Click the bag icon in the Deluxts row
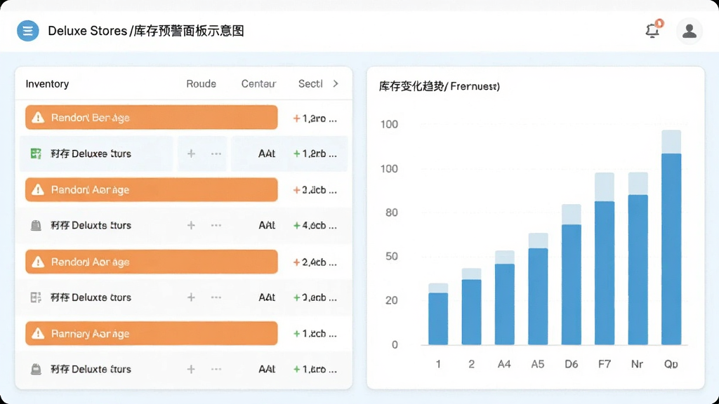The height and width of the screenshot is (404, 719). 36,225
